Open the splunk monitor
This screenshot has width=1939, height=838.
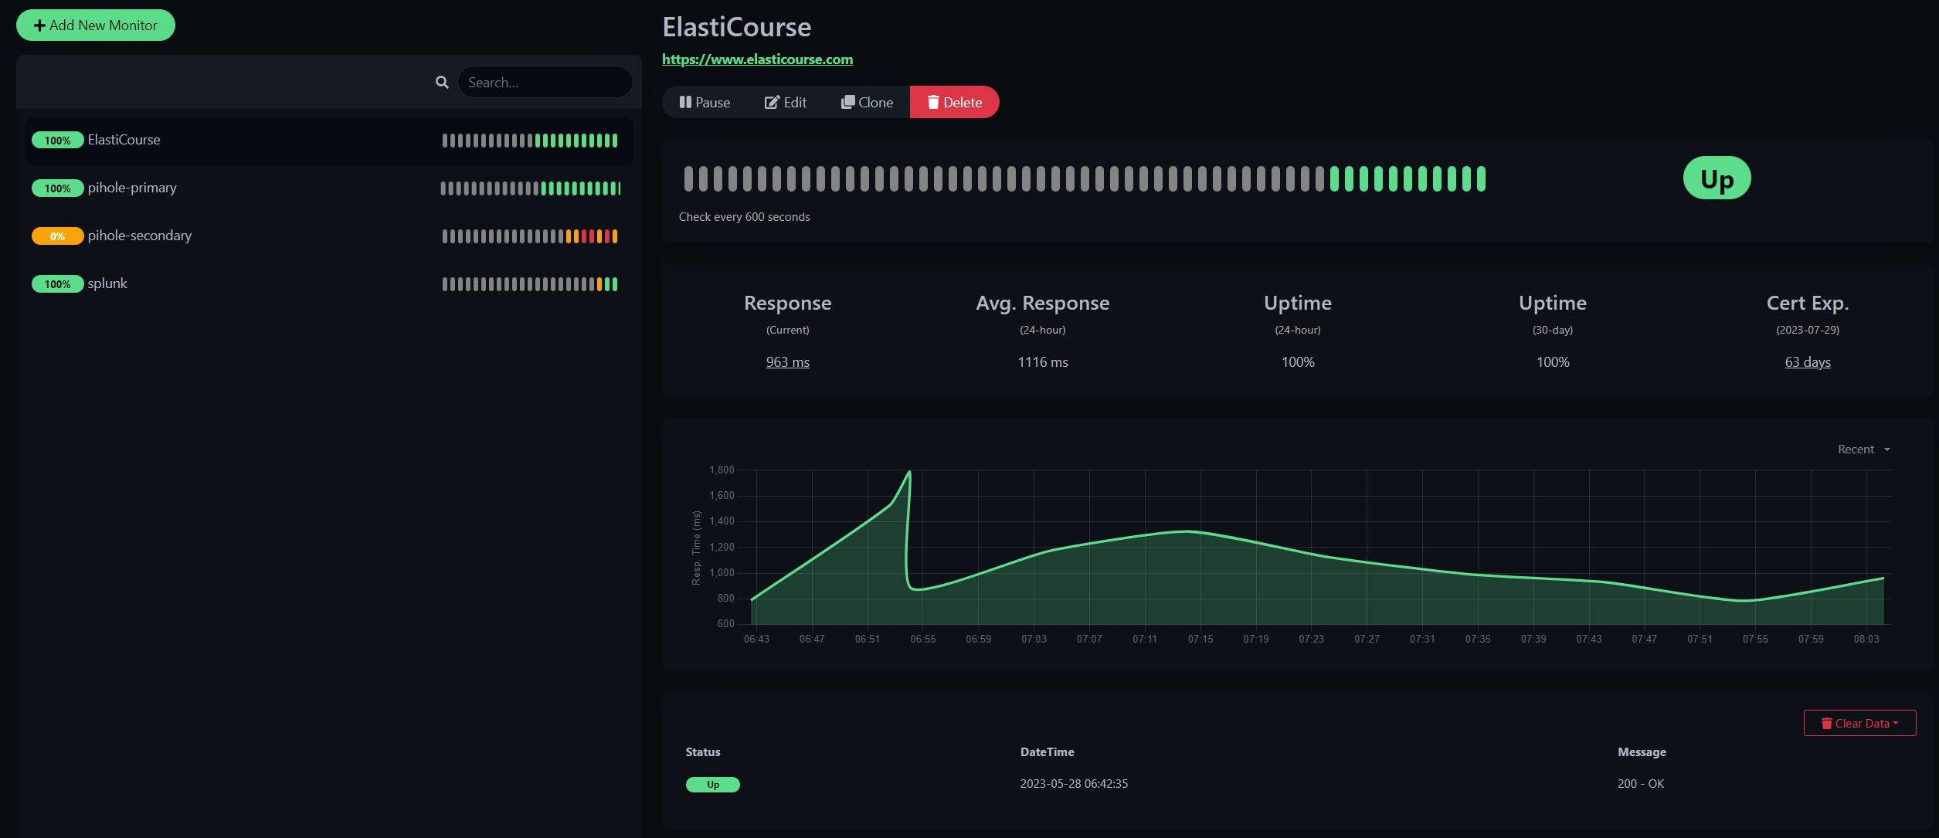coord(329,284)
